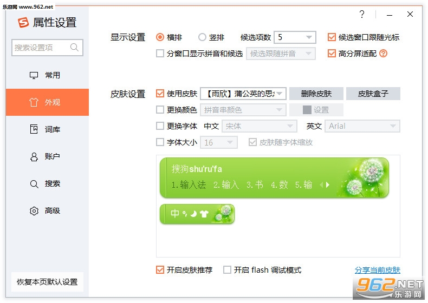Click 删除皮肤 button
The width and height of the screenshot is (428, 303).
[x=316, y=94]
